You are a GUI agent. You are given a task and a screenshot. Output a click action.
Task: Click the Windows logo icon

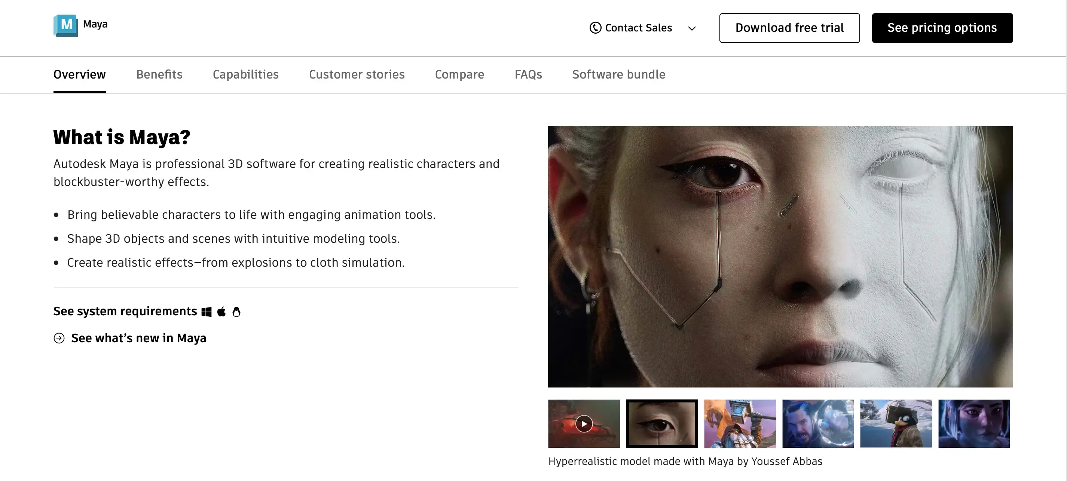206,312
